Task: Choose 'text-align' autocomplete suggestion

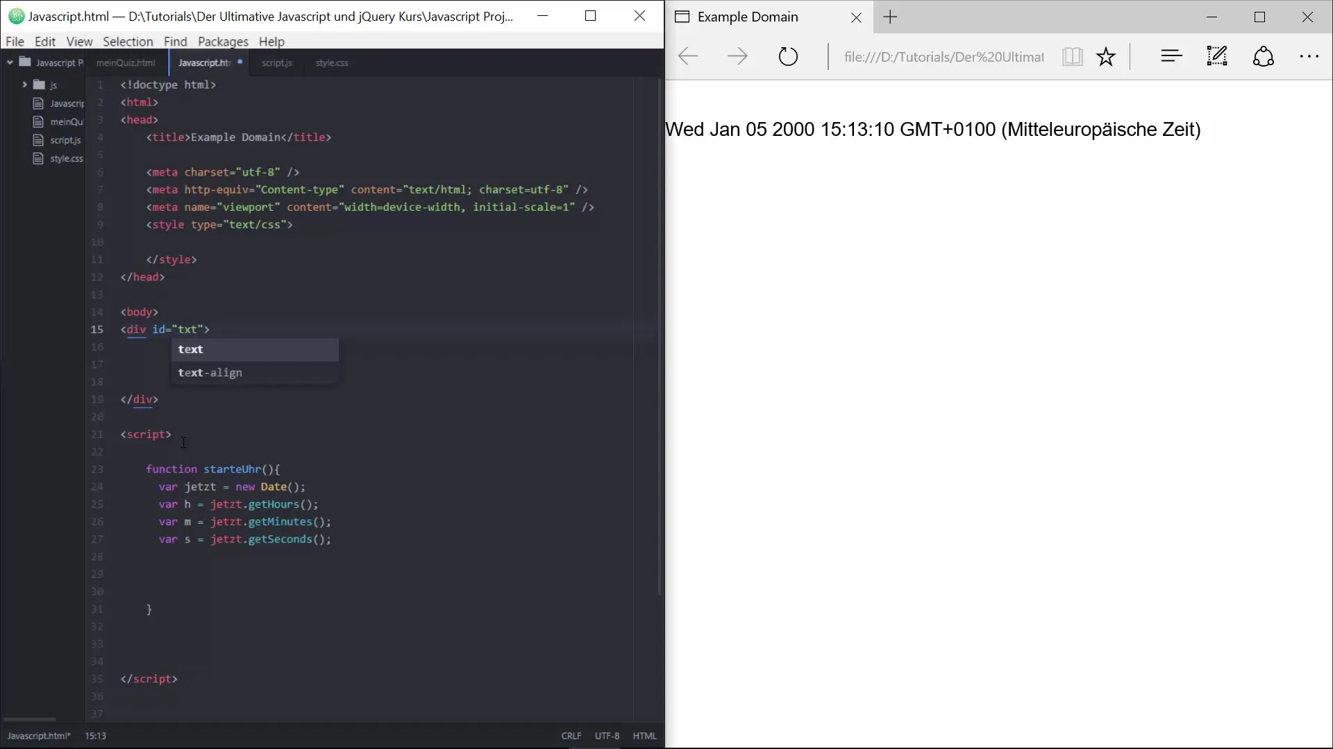Action: [x=255, y=373]
